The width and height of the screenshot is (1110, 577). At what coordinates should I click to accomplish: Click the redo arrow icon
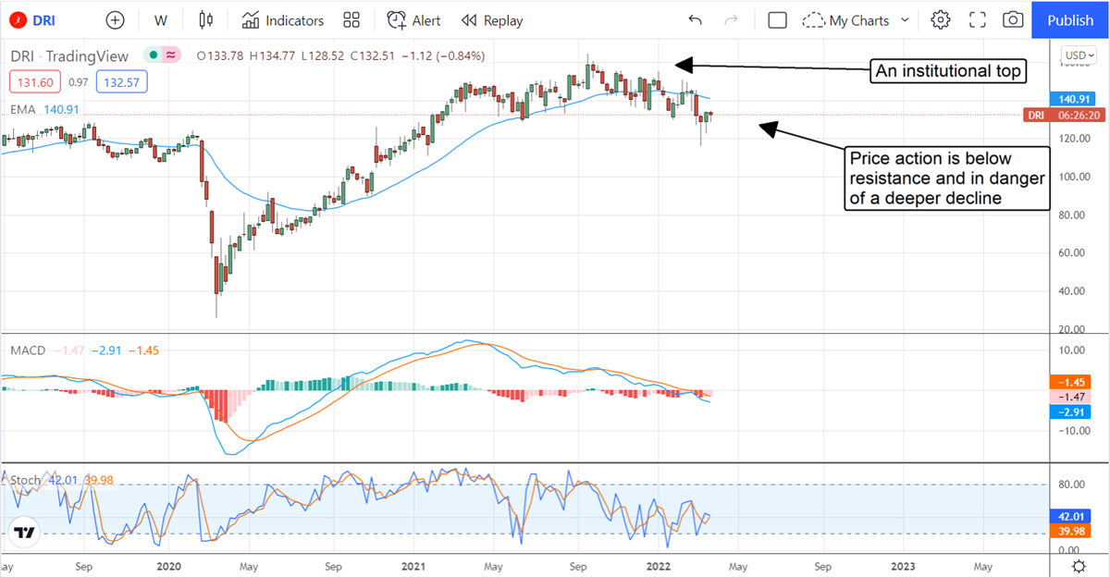(x=731, y=20)
